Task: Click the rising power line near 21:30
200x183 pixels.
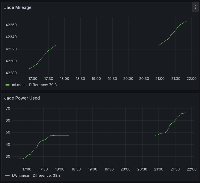Action: (175, 121)
